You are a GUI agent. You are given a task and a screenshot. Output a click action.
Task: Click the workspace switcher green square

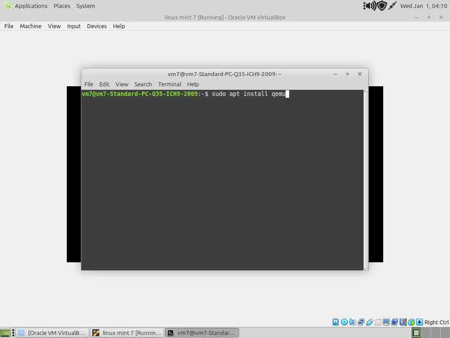point(417,333)
